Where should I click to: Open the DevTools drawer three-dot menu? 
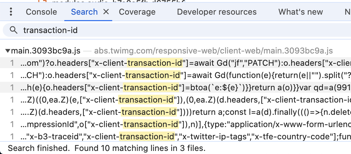tap(11, 12)
